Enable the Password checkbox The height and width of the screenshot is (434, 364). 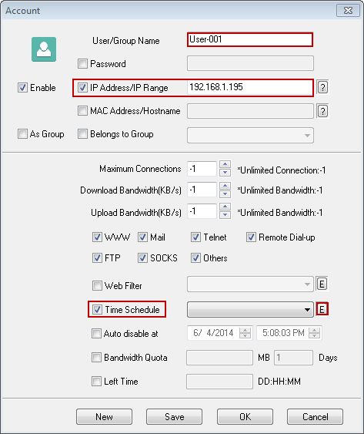[82, 64]
